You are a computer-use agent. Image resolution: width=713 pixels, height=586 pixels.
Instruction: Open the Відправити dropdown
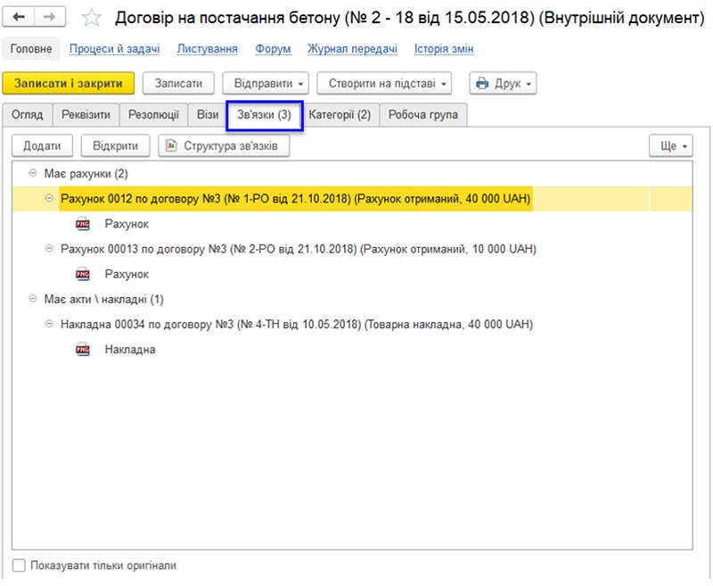coord(266,83)
